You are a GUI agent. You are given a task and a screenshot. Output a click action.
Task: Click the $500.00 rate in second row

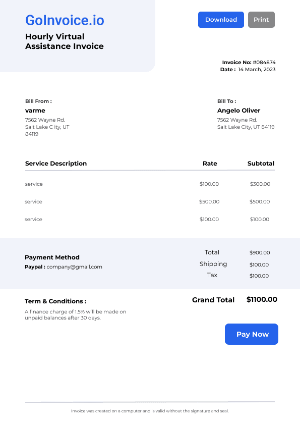click(209, 202)
